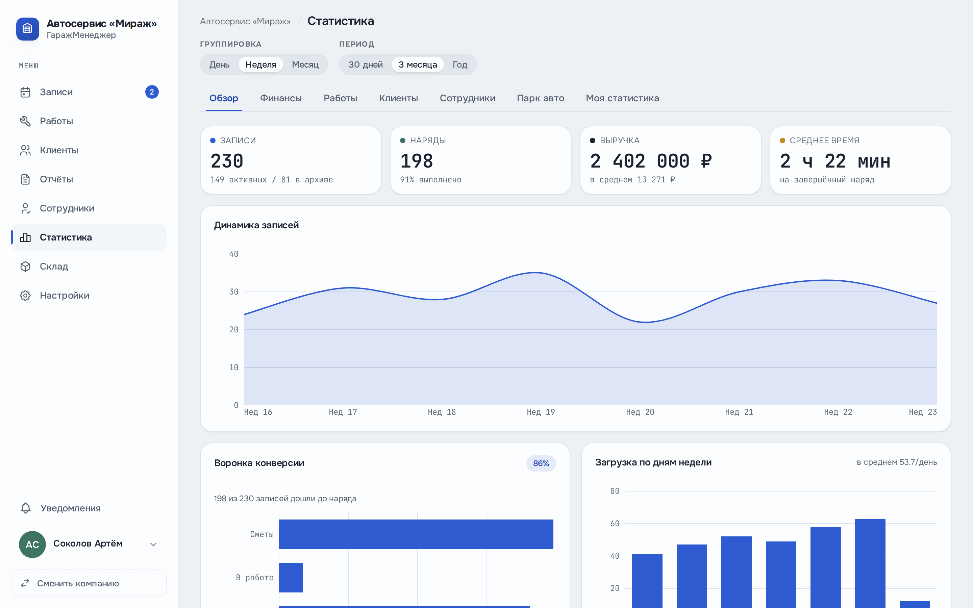Click the Нед 19 axis label

coord(541,412)
